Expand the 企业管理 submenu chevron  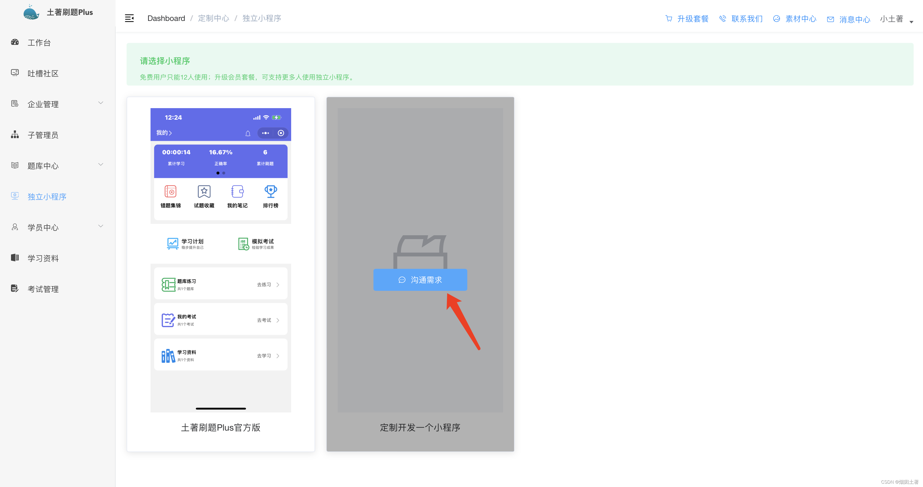coord(101,103)
